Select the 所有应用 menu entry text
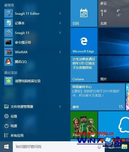This screenshot has width=129, height=152. 17,135
